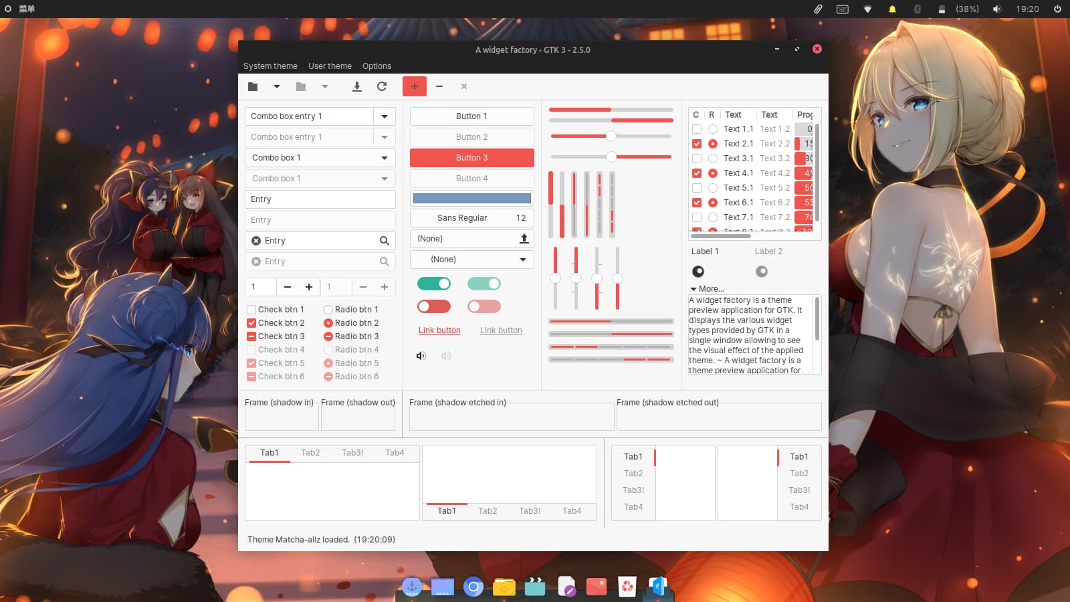Enable the Check btn 1 checkbox
The height and width of the screenshot is (602, 1070).
point(252,310)
